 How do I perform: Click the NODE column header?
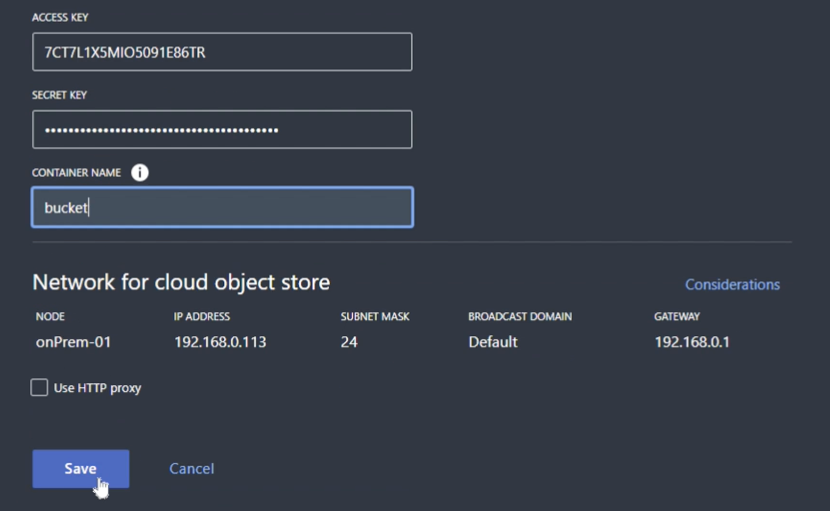[50, 316]
